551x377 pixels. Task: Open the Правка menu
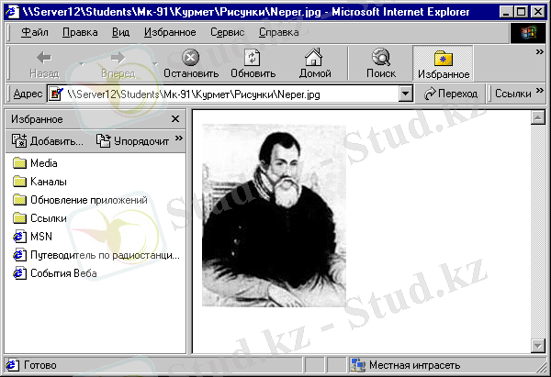pyautogui.click(x=80, y=32)
